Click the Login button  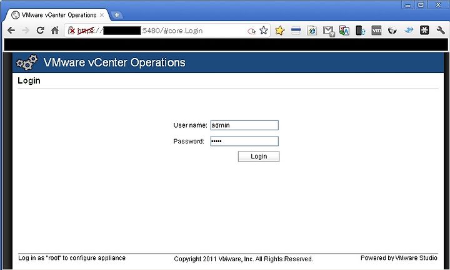tap(259, 157)
